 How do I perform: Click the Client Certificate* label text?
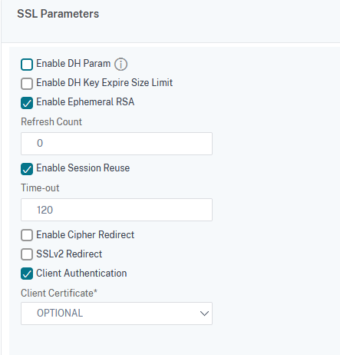click(x=59, y=293)
